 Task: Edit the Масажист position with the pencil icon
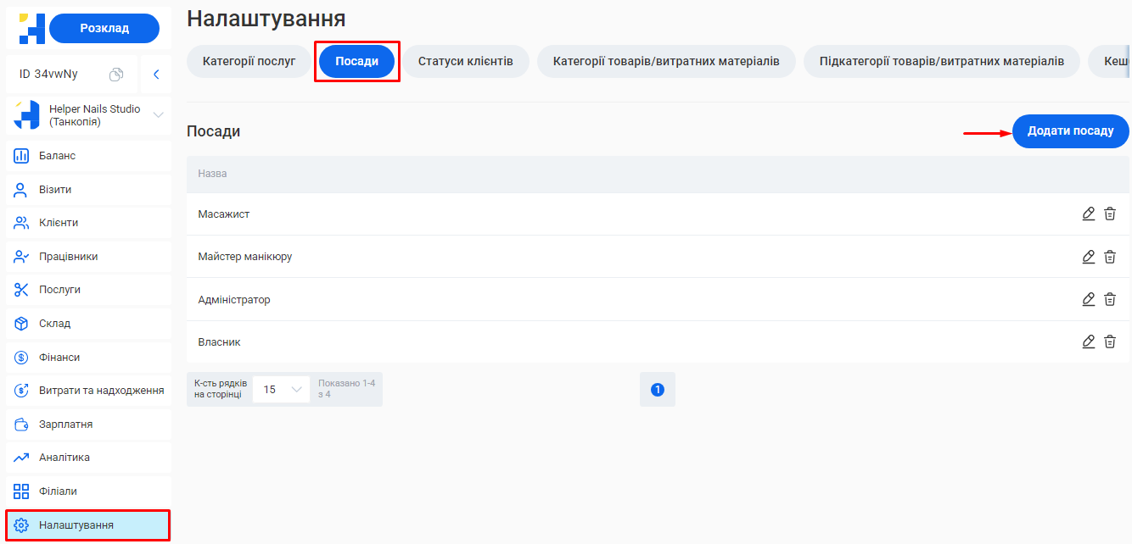(x=1089, y=214)
